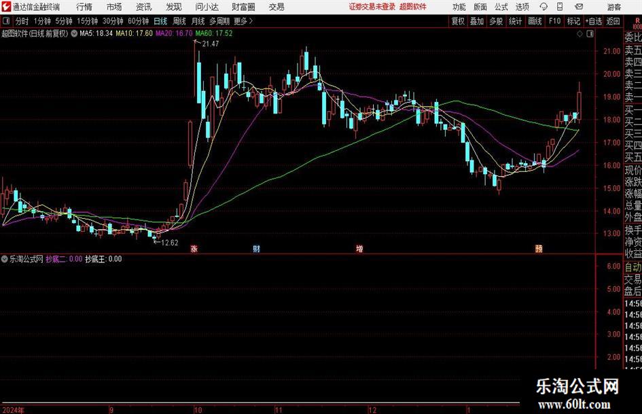
Task: Click the 证券交易未登录 login link
Action: tap(372, 7)
